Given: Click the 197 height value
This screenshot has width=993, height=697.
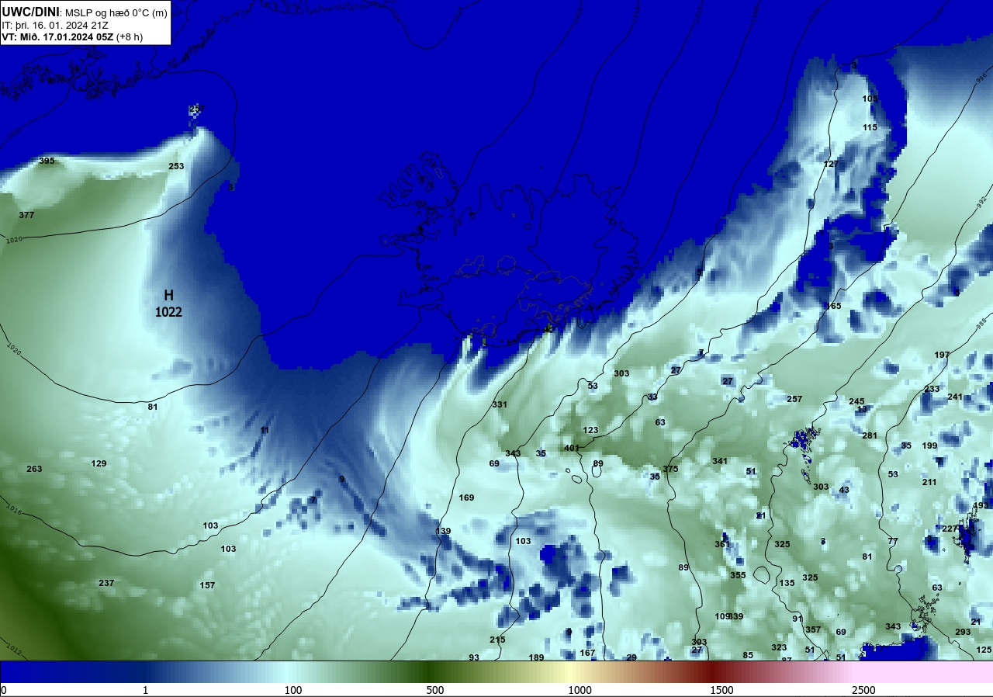Looking at the screenshot, I should tap(942, 355).
